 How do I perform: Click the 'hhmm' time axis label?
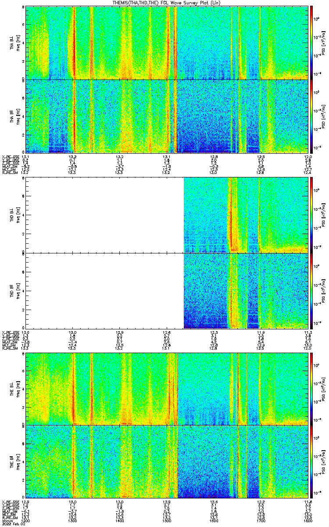click(7, 520)
